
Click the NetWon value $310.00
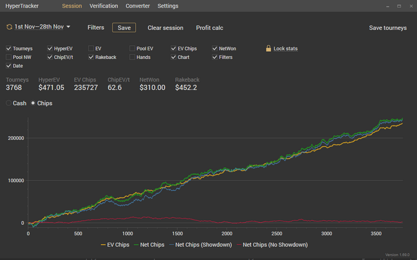click(x=153, y=87)
